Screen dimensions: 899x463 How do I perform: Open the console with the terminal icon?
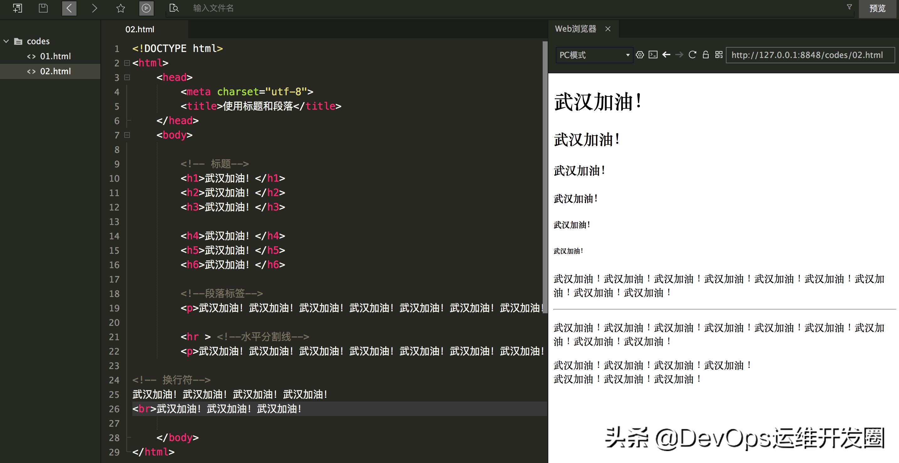point(653,55)
